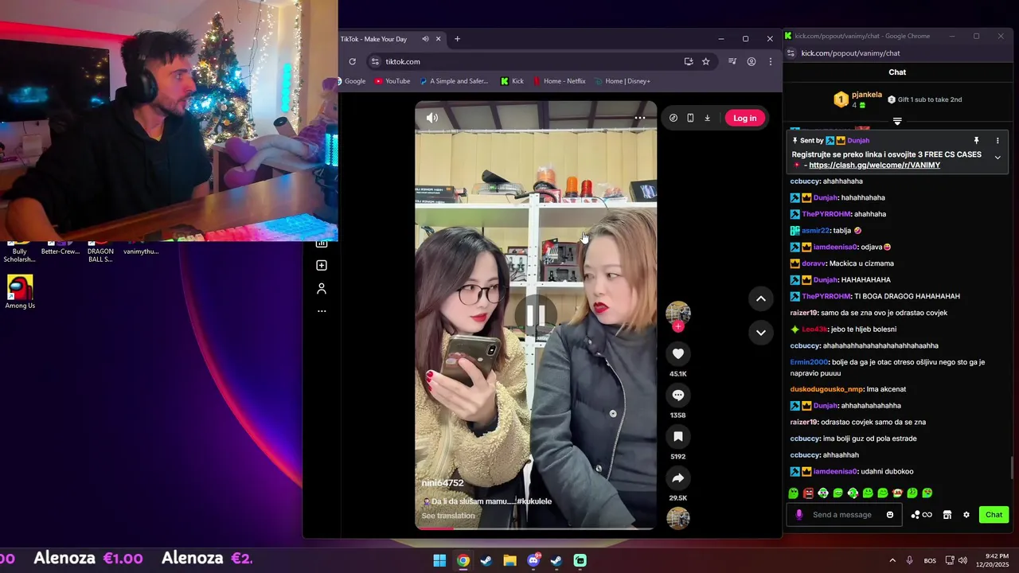Pause the TikTok video
Viewport: 1019px width, 573px height.
pos(536,316)
